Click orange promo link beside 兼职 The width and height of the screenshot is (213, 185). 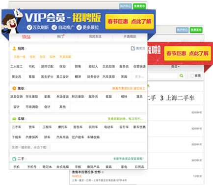[129, 88]
